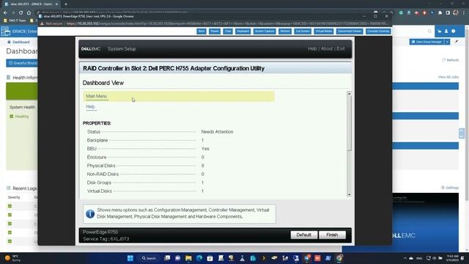469x264 pixels.
Task: Open View All Jobs link
Action: 448,77
